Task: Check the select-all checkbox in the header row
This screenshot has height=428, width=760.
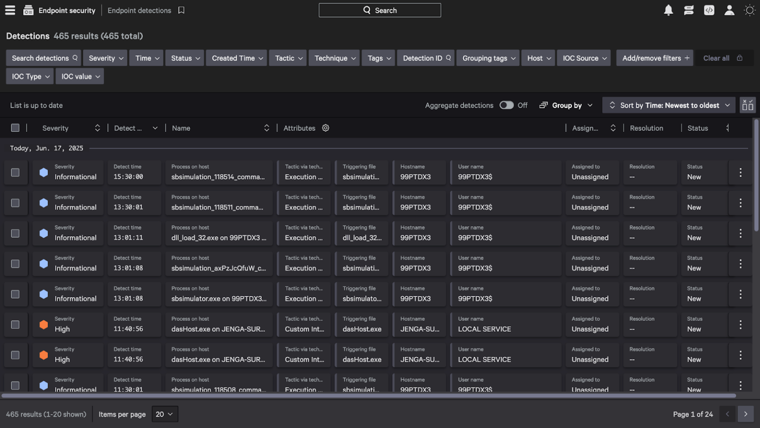Action: (15, 128)
